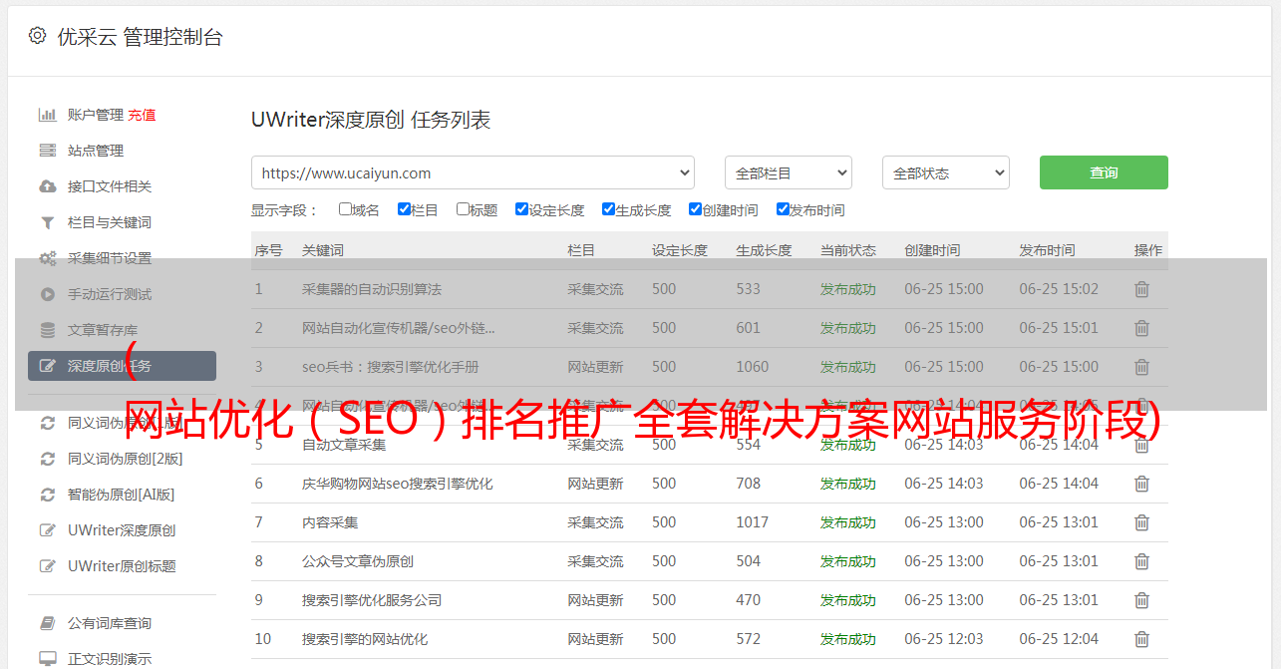Expand the 全部栏目 dropdown
1281x669 pixels.
(788, 172)
